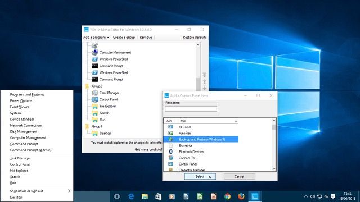Open Task View from the taskbar
Screen dimensions: 360x202
pyautogui.click(x=117, y=196)
